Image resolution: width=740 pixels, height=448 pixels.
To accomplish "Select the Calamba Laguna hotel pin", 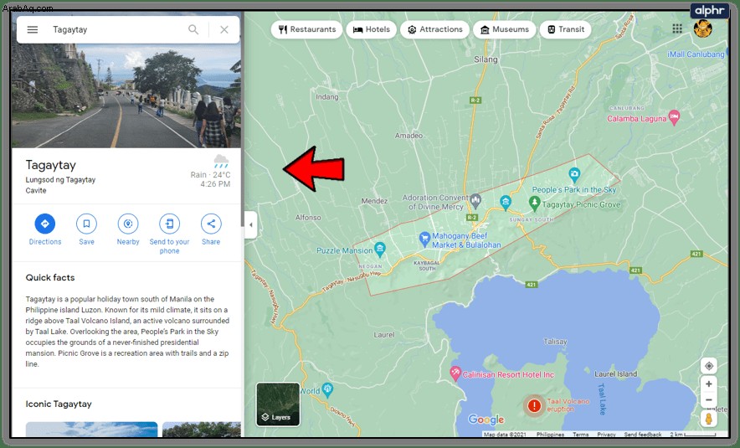I will pos(675,117).
